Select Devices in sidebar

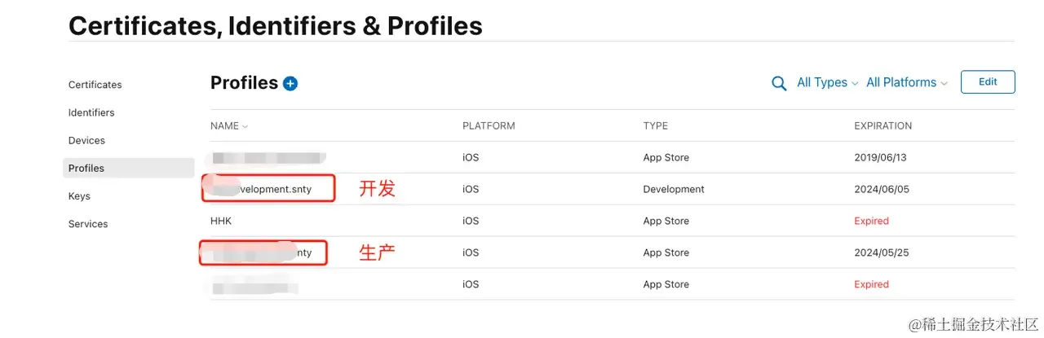(86, 140)
